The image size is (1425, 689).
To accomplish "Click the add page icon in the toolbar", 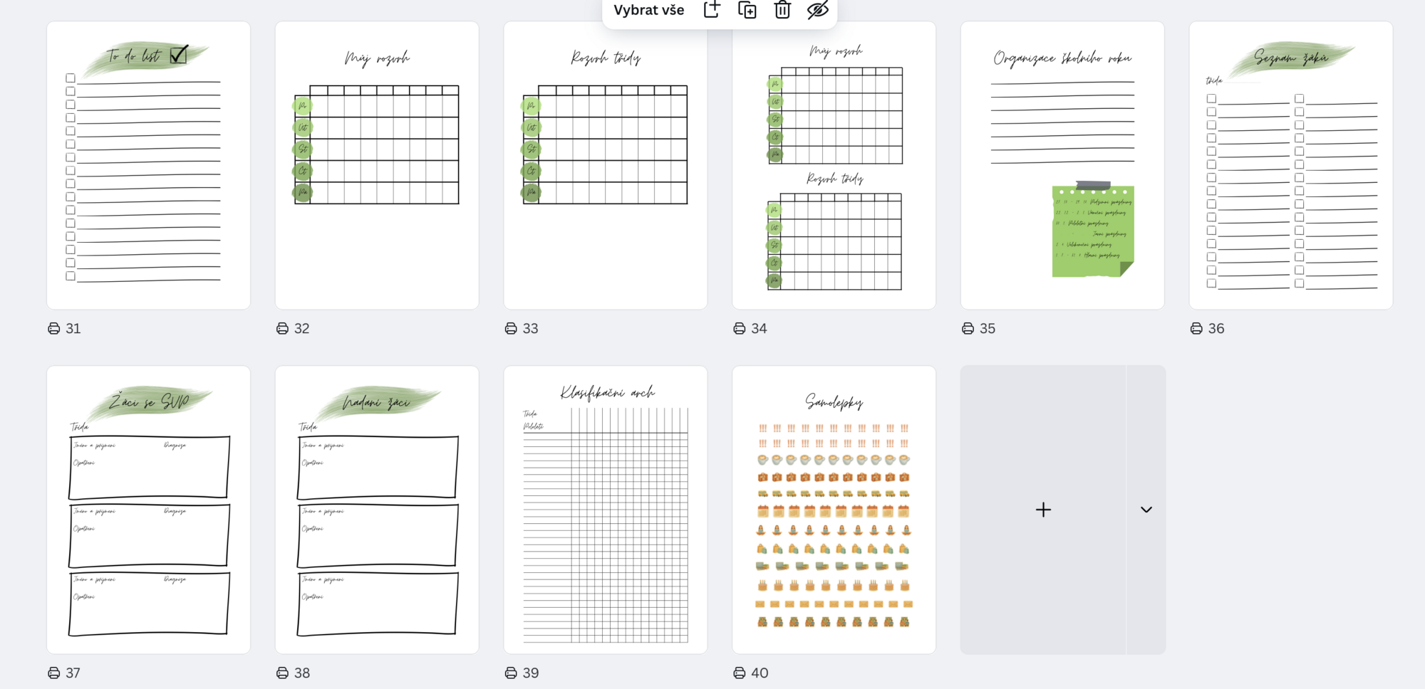I will [x=712, y=9].
